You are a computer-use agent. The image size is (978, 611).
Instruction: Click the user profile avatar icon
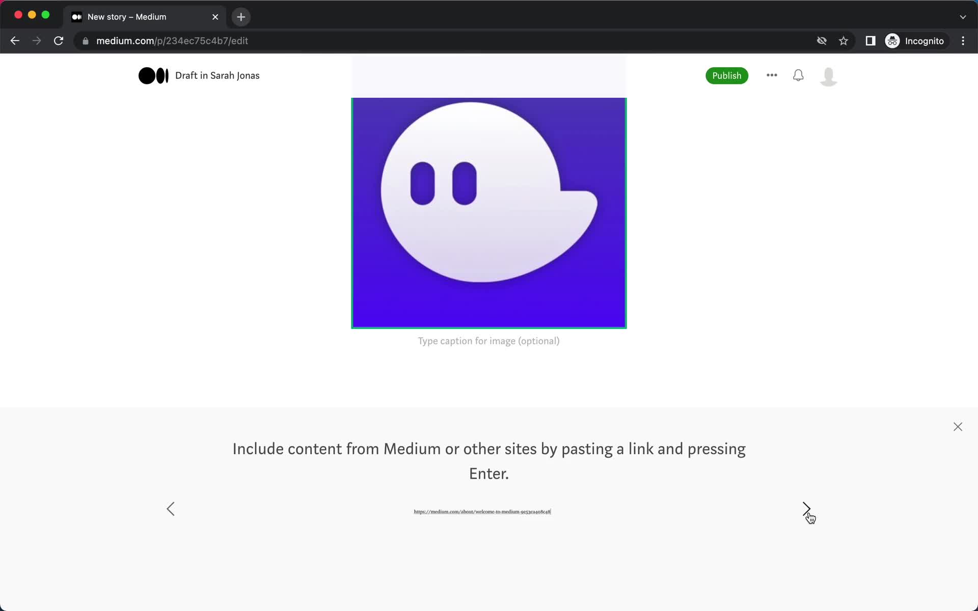828,75
